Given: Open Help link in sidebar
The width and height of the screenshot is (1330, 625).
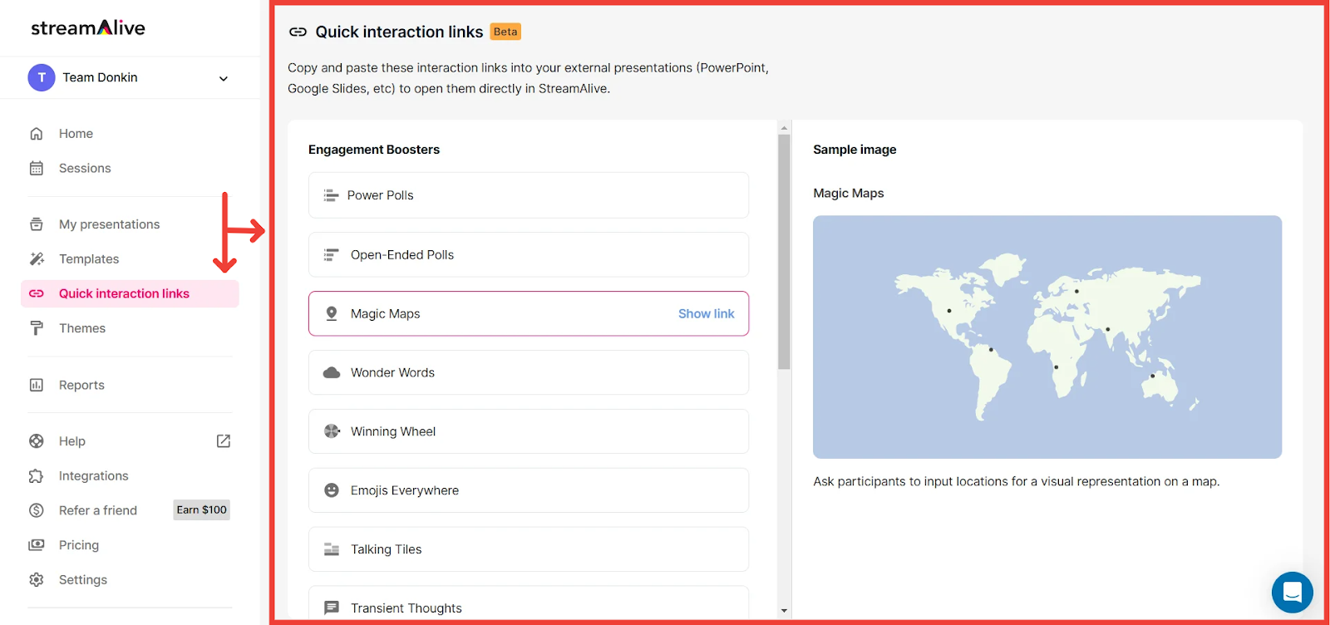Looking at the screenshot, I should click(x=72, y=441).
